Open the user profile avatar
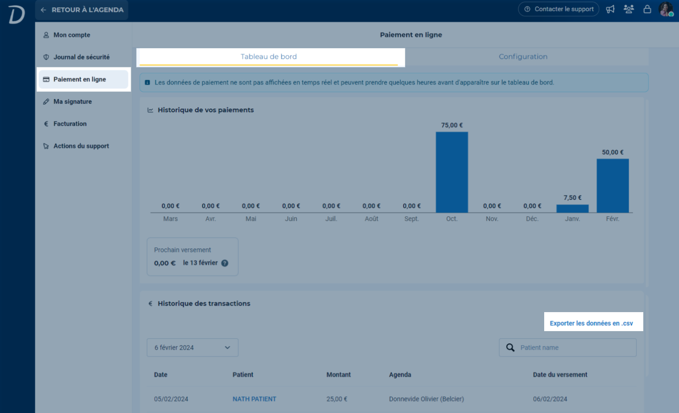This screenshot has width=679, height=413. tap(665, 9)
